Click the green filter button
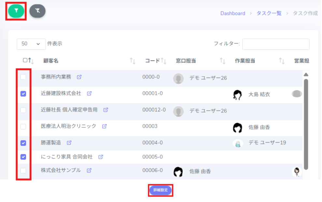This screenshot has height=202, width=322. [x=16, y=11]
